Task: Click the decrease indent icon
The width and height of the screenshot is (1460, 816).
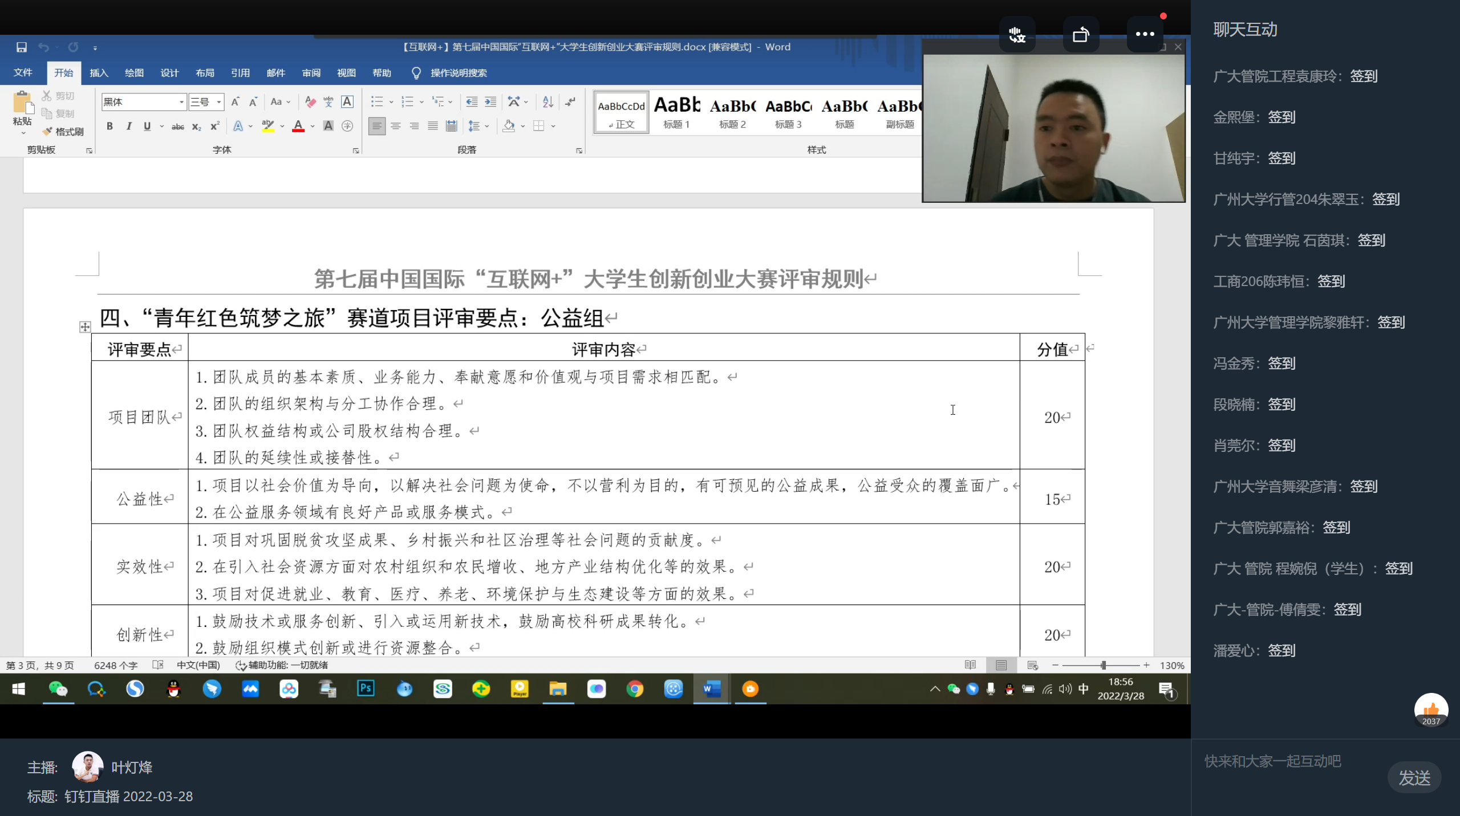Action: click(472, 101)
